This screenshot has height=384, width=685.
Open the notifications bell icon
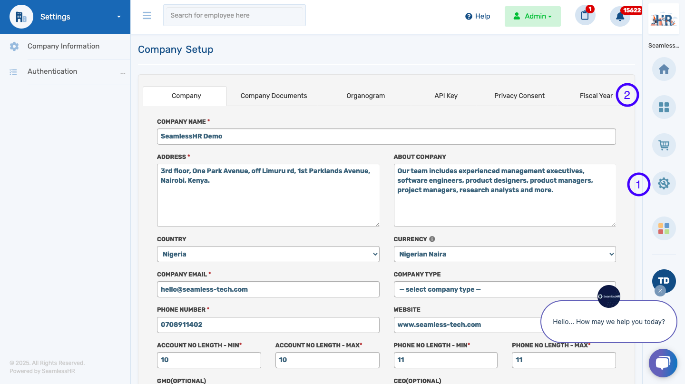(620, 17)
